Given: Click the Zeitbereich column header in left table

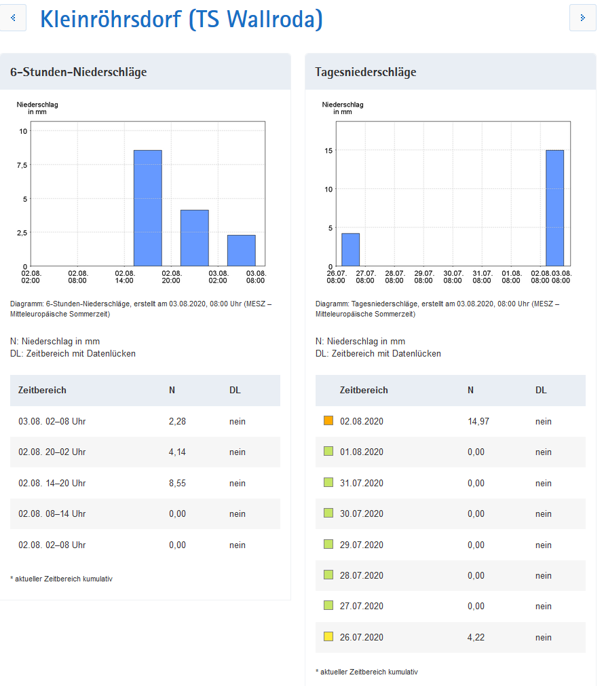Looking at the screenshot, I should 42,391.
